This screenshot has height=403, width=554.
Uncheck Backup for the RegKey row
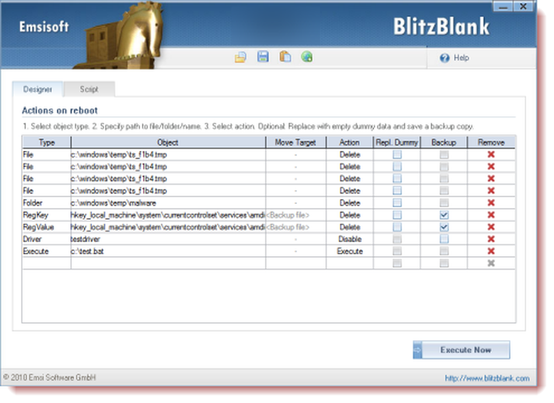(x=444, y=215)
